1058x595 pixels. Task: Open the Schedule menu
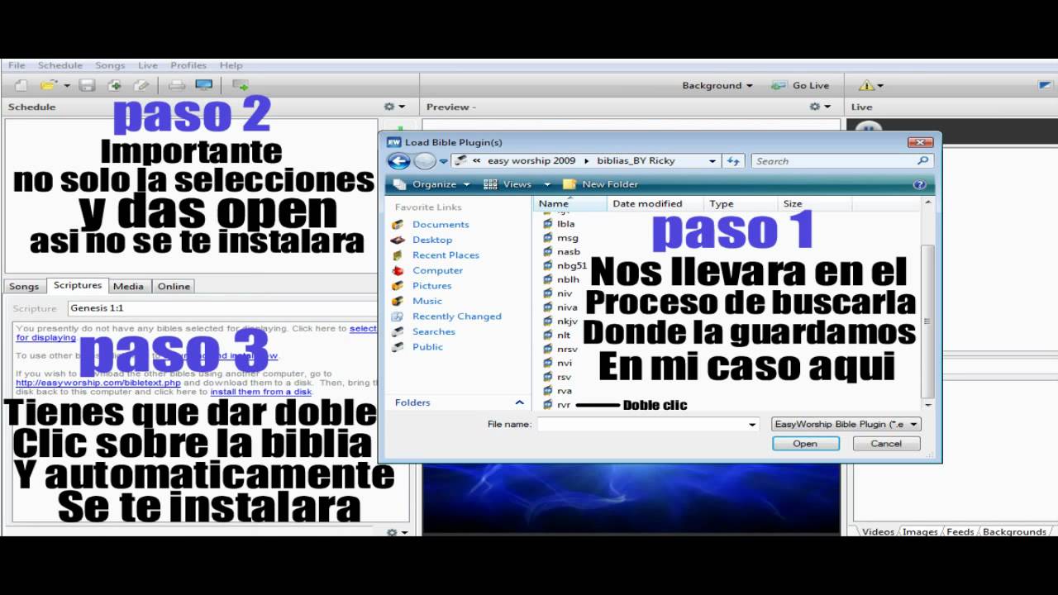pyautogui.click(x=60, y=65)
